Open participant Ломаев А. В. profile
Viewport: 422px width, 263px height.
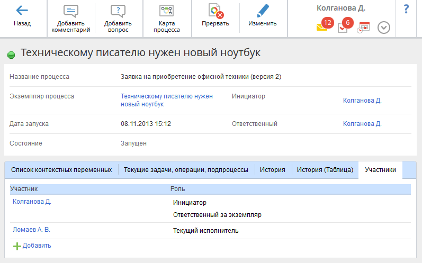coord(31,230)
